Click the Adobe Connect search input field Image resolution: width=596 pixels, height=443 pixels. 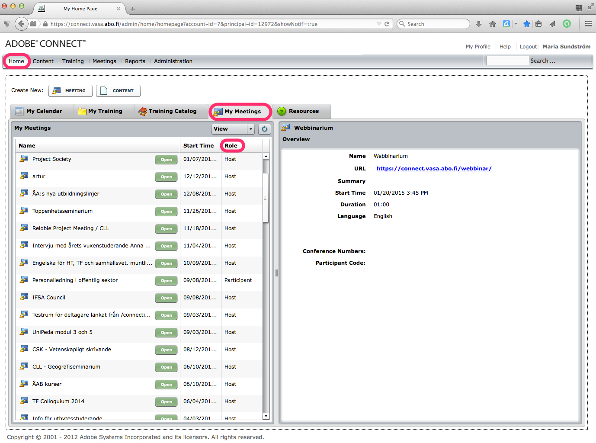click(x=507, y=61)
